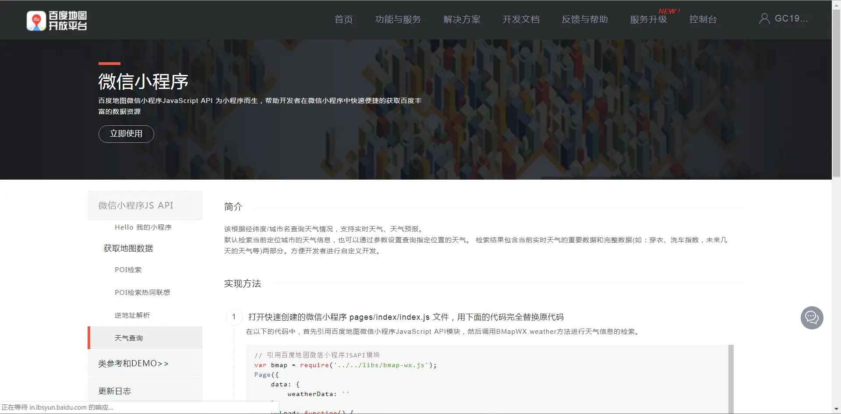Open the 功能与服务 menu
The height and width of the screenshot is (414, 841).
point(398,19)
